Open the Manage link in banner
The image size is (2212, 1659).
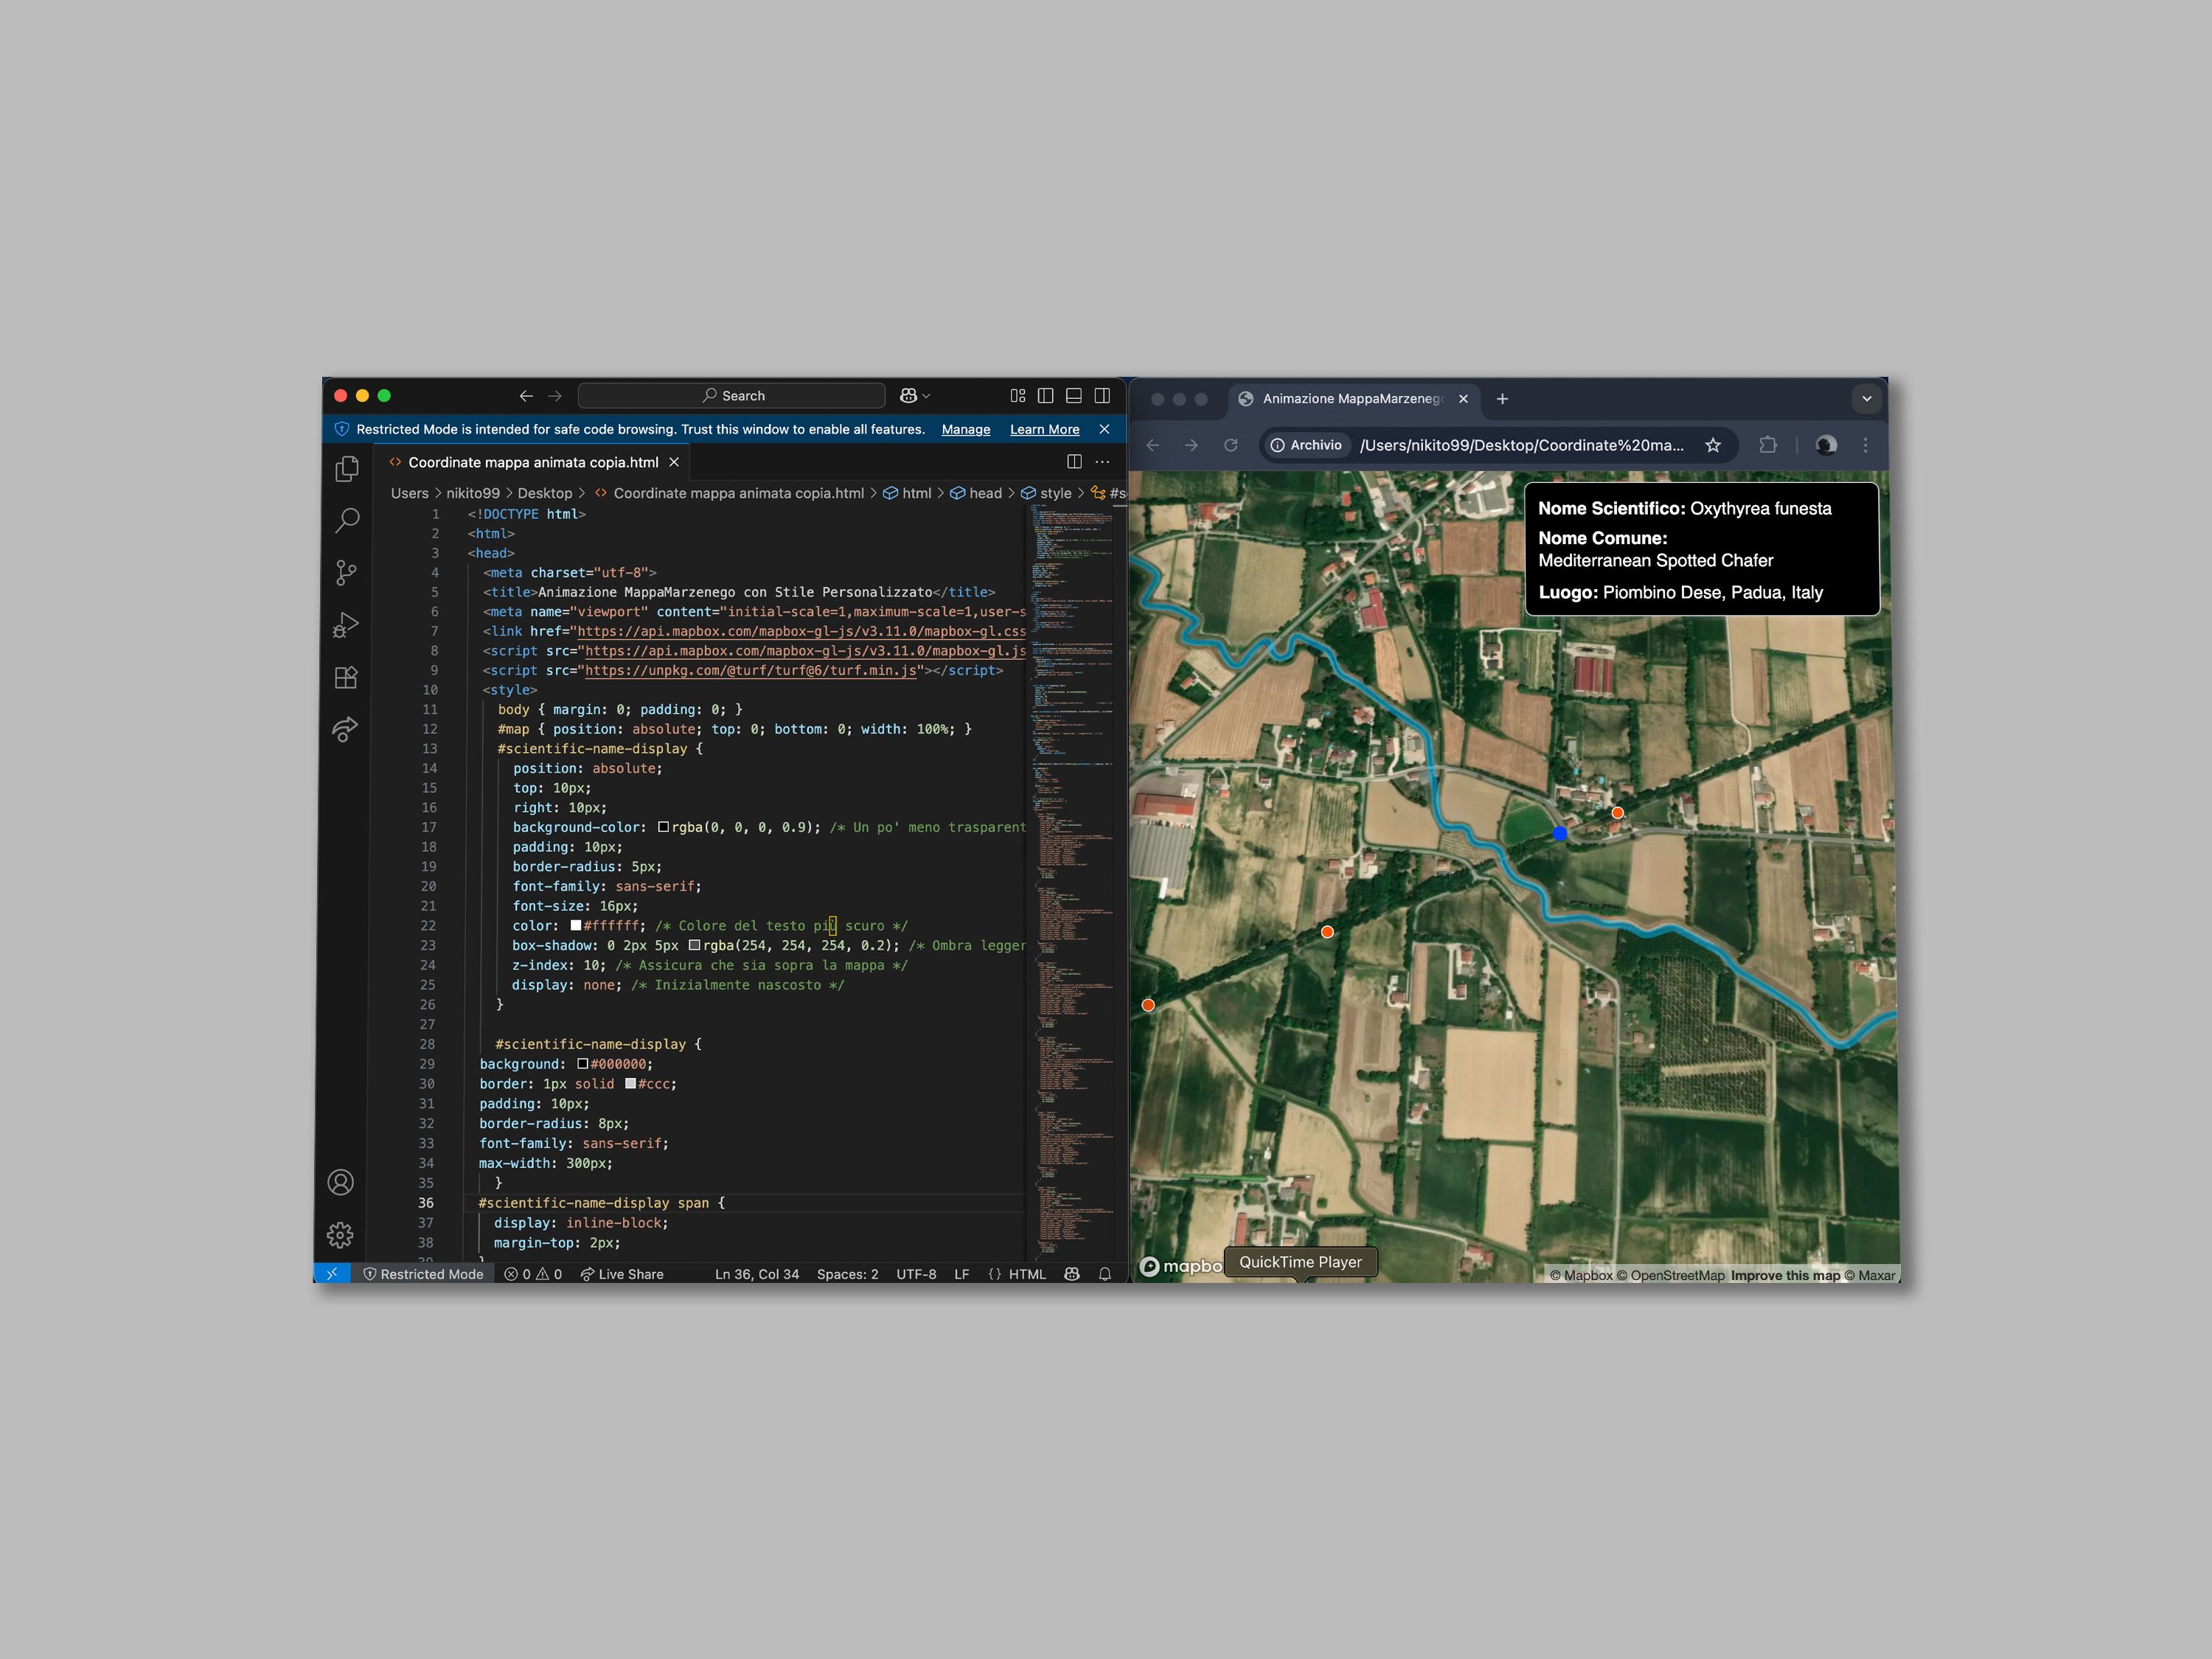point(966,429)
